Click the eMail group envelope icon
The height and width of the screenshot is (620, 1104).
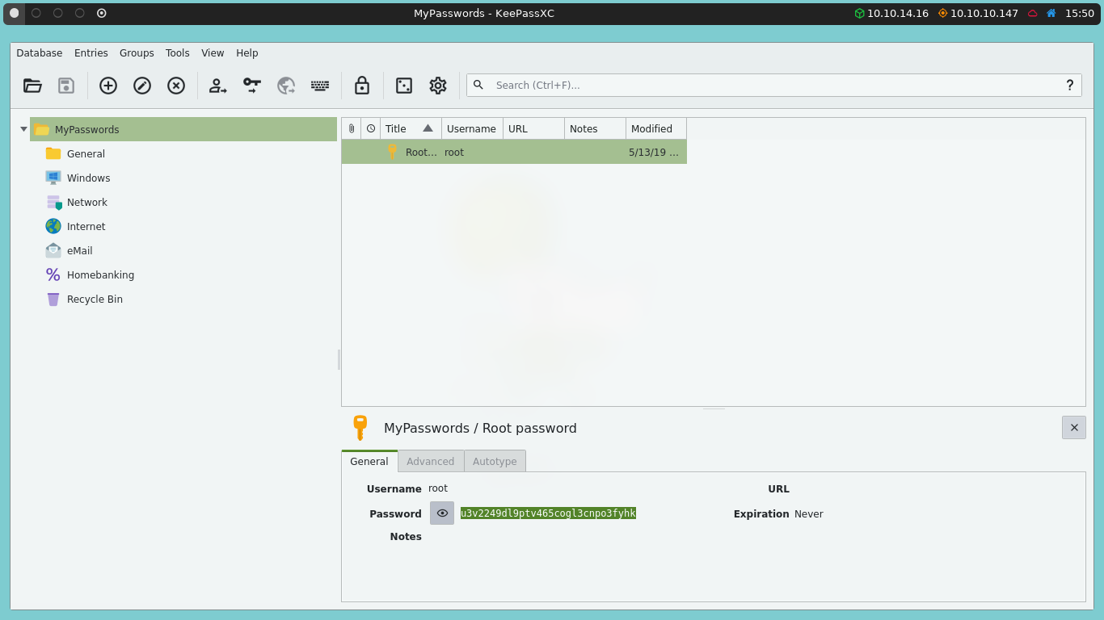coord(53,250)
